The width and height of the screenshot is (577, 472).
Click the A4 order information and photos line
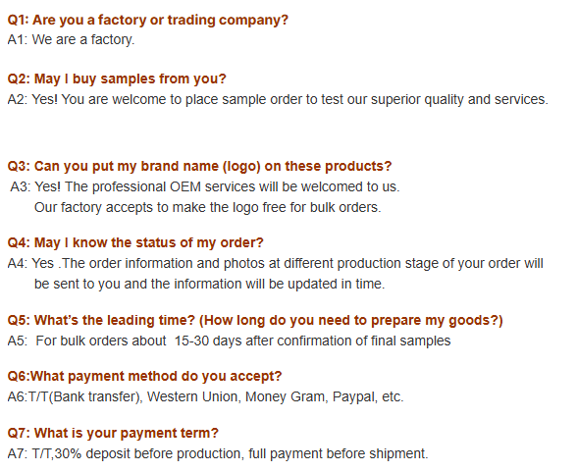275,263
